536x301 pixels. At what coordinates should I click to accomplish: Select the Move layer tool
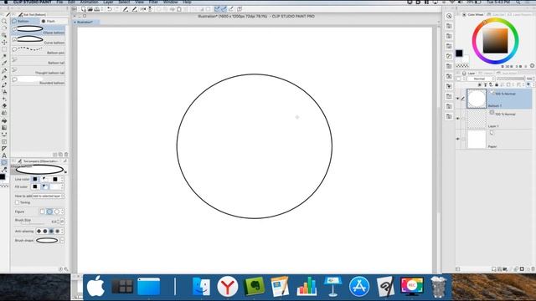tap(4, 43)
